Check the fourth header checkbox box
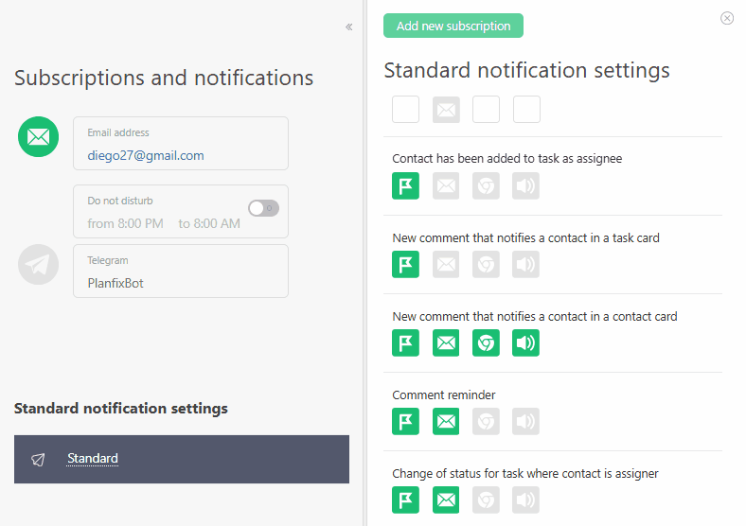The height and width of the screenshot is (526, 746). (526, 110)
